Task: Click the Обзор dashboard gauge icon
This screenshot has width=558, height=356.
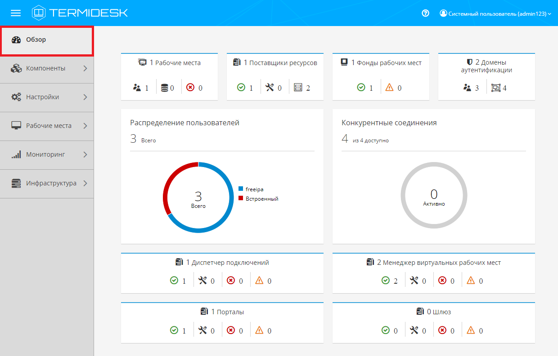Action: pos(16,40)
